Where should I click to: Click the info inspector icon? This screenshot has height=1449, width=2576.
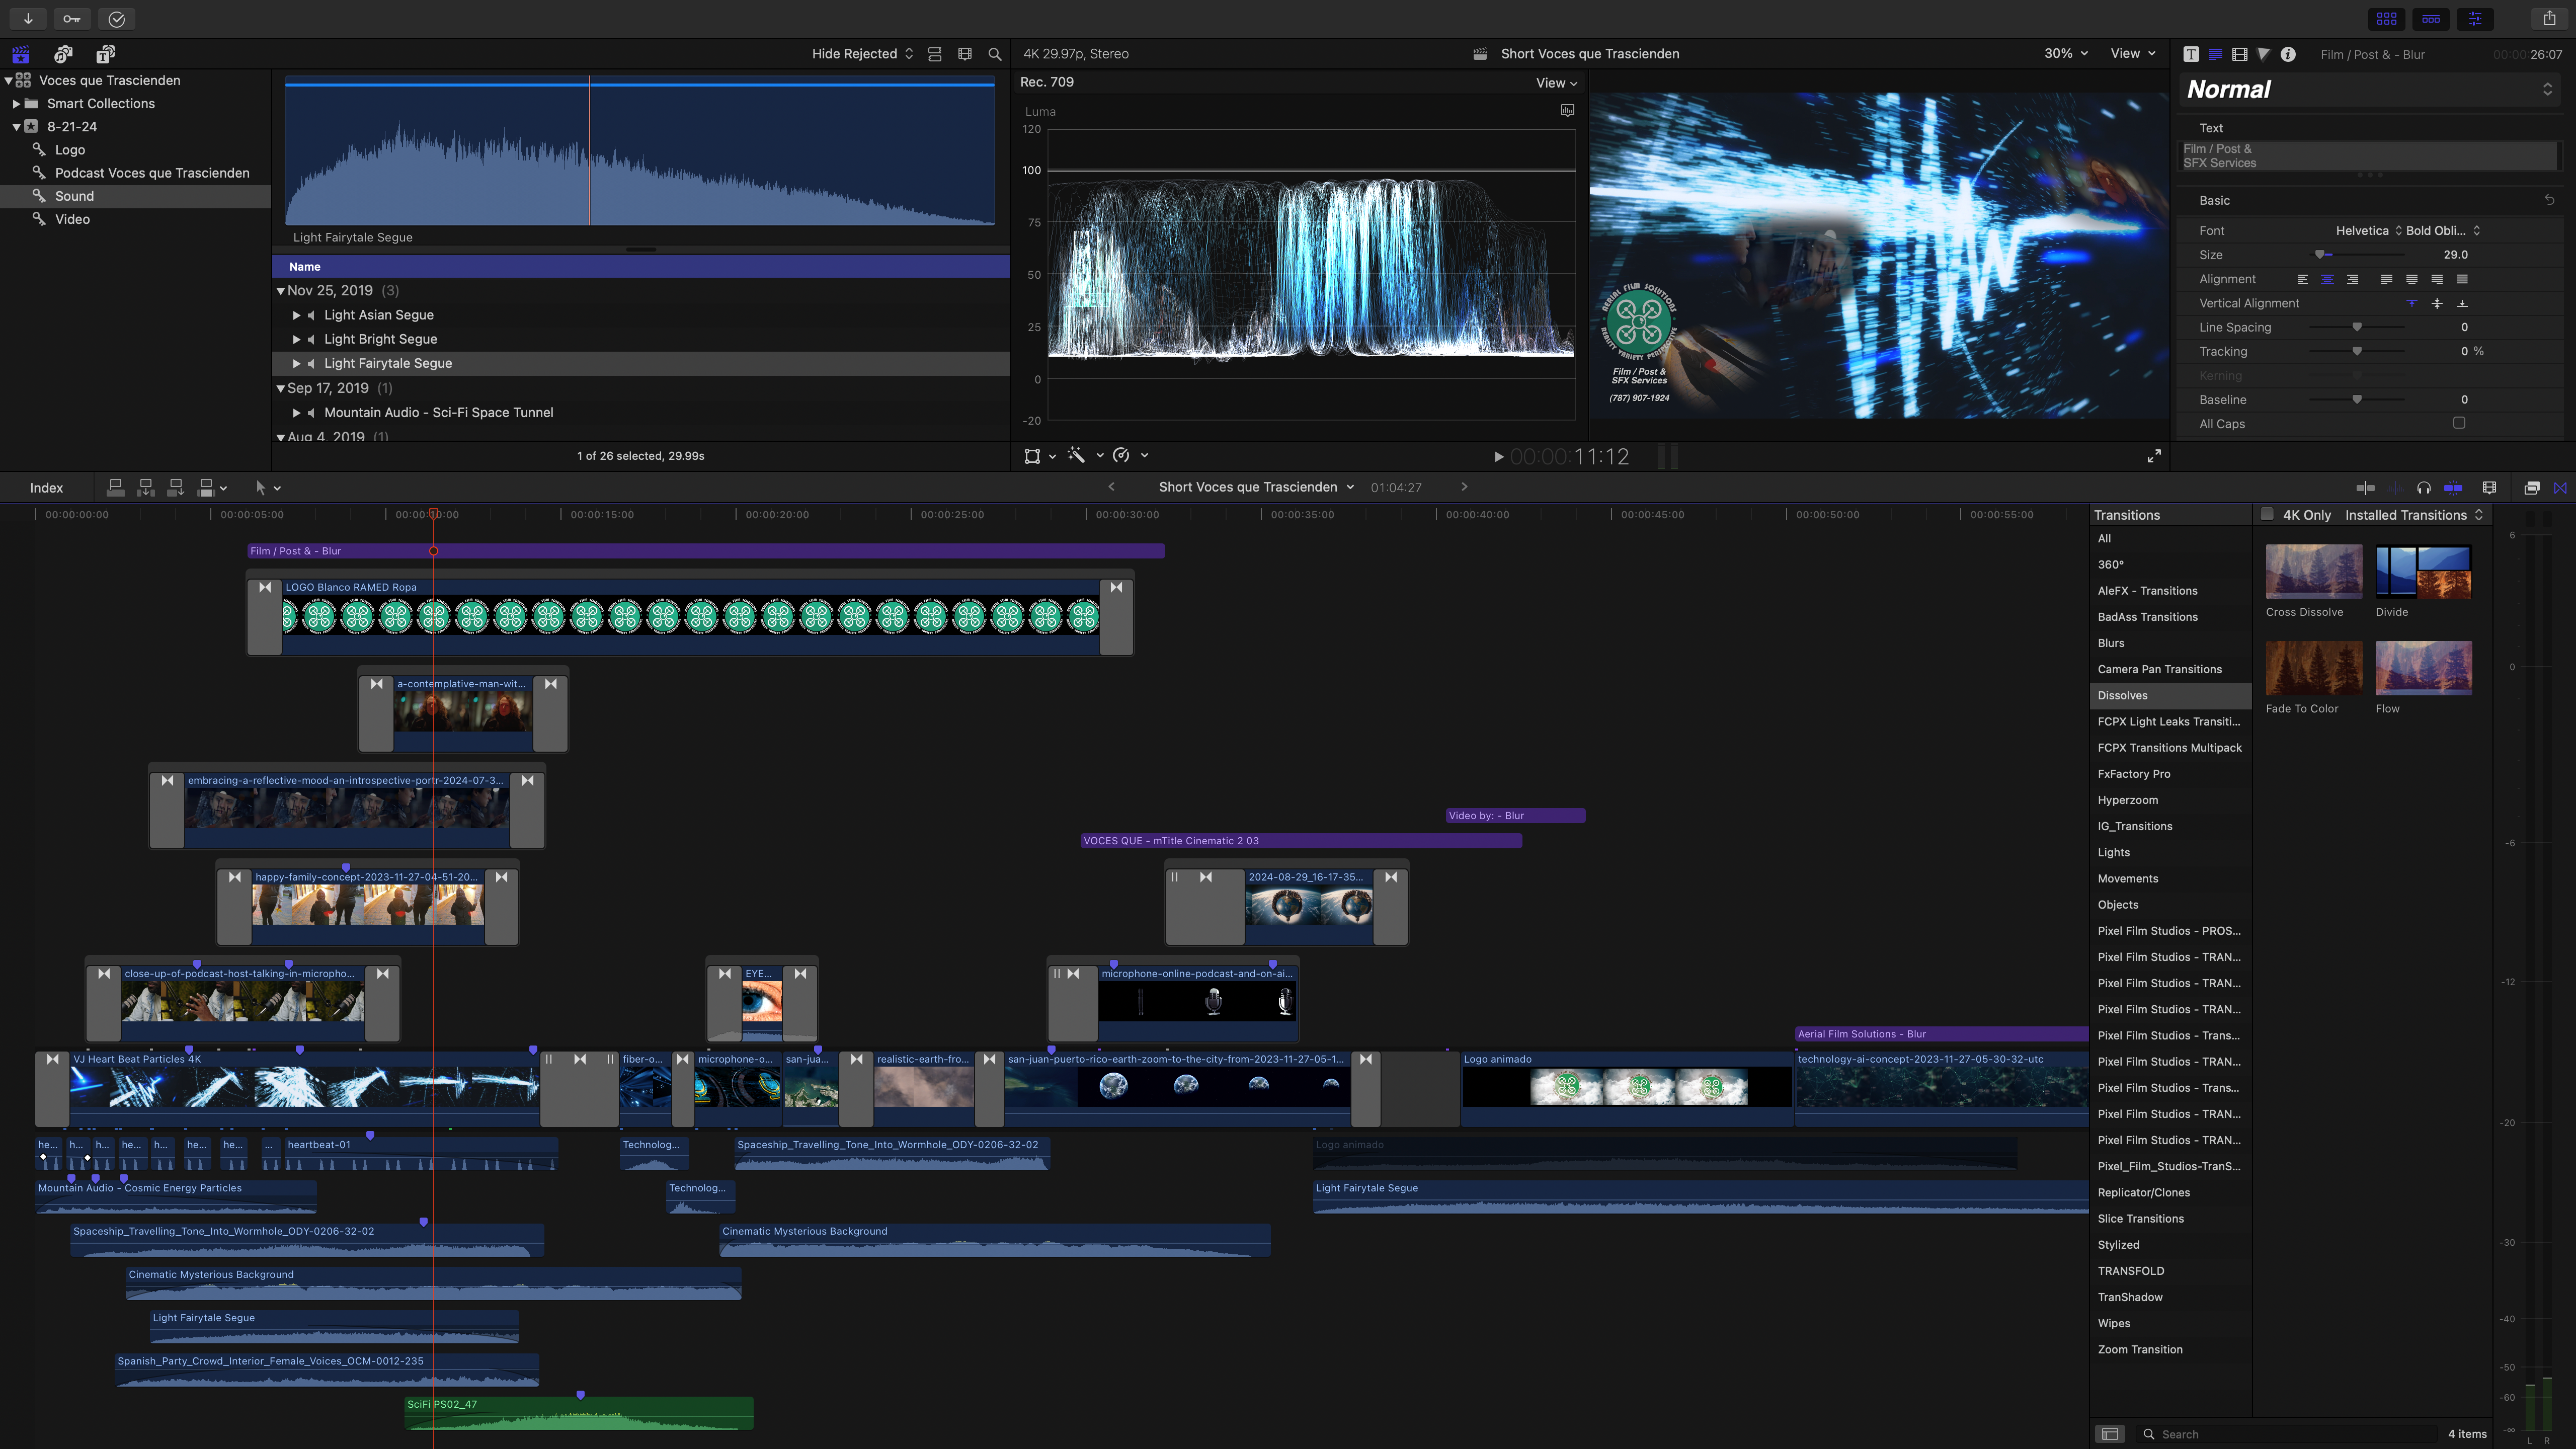2288,54
